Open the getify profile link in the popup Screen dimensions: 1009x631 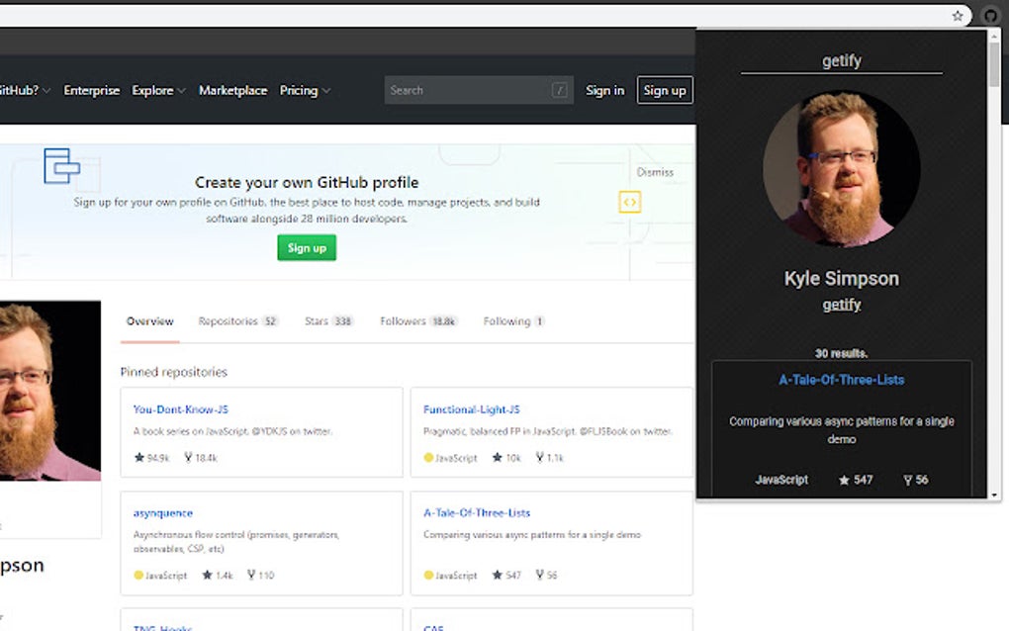pyautogui.click(x=841, y=304)
